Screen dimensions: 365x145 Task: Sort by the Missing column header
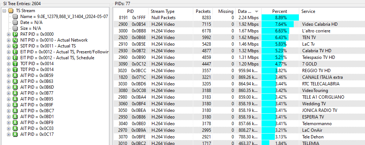[x=224, y=11]
